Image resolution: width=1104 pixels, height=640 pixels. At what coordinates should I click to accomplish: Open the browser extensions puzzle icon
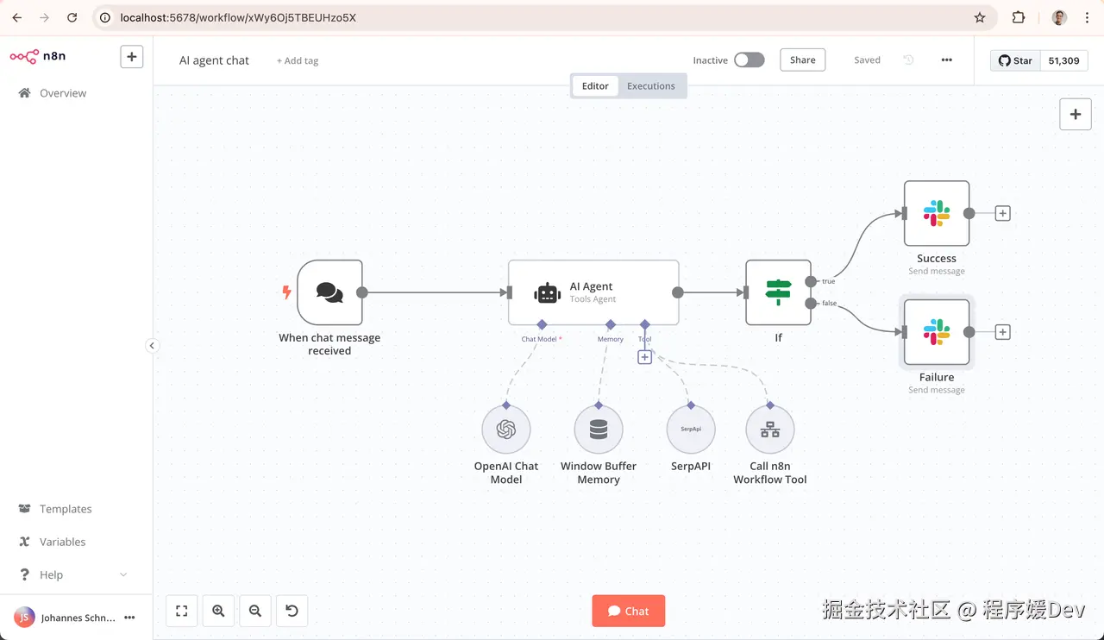tap(1019, 17)
